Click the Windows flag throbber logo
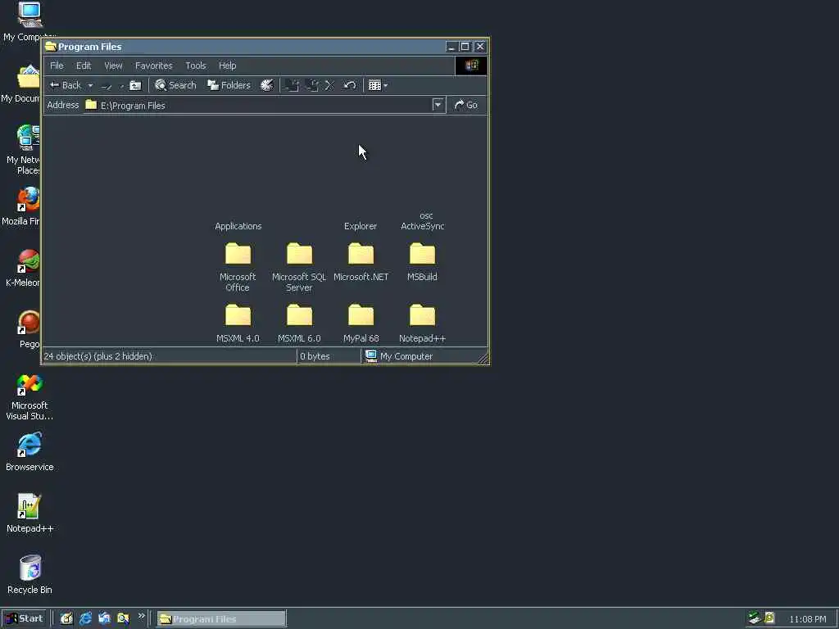 click(x=471, y=66)
